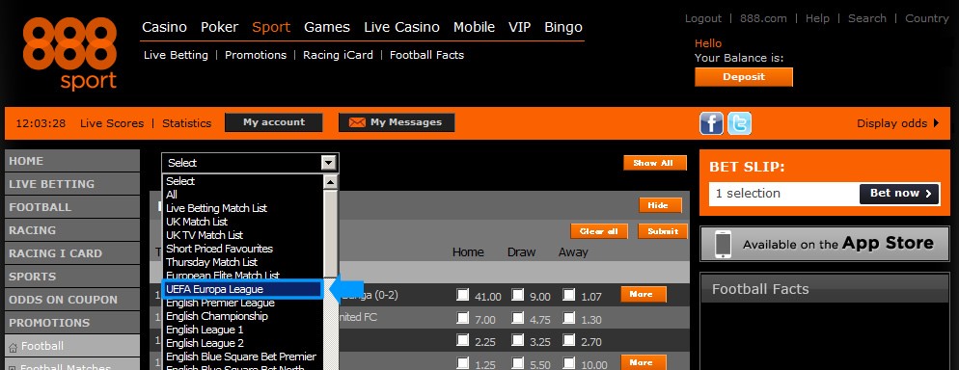This screenshot has width=959, height=370.
Task: Tick the Draw 5.50 checkbox
Action: pos(518,362)
